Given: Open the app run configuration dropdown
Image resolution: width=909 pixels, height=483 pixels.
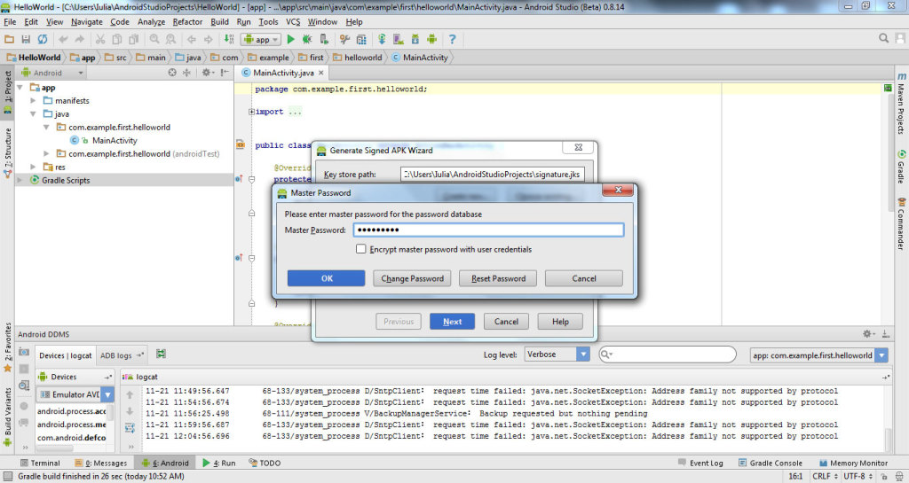Looking at the screenshot, I should (262, 39).
